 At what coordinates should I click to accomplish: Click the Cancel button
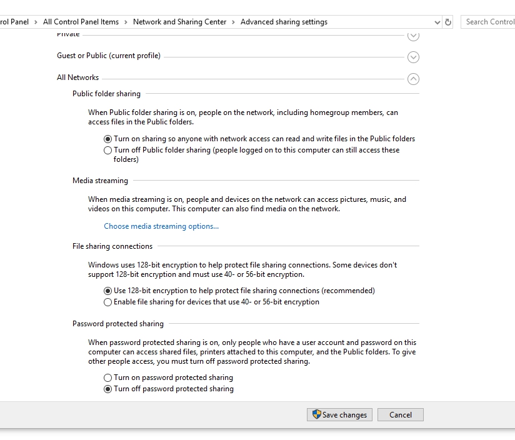401,415
